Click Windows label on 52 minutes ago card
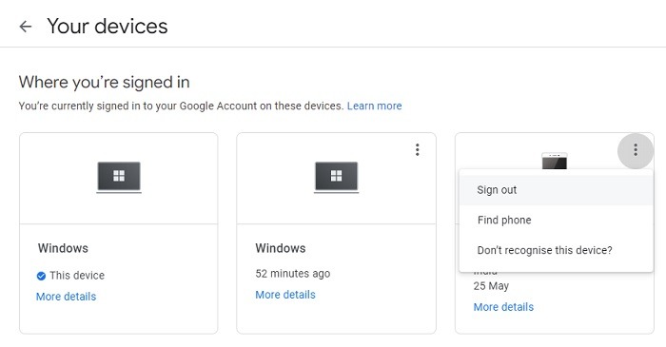The width and height of the screenshot is (666, 347). tap(281, 248)
